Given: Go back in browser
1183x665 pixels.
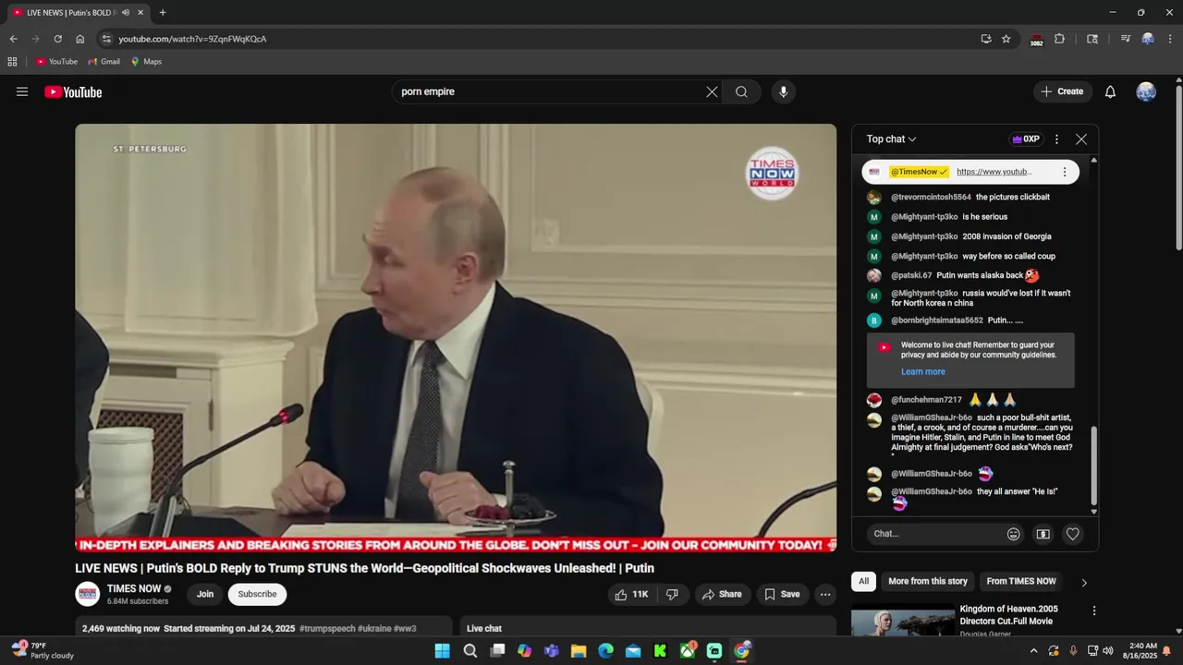Looking at the screenshot, I should [13, 39].
